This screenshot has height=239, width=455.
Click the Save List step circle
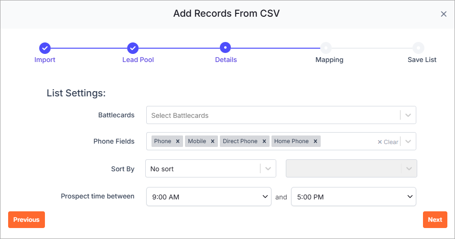click(418, 48)
